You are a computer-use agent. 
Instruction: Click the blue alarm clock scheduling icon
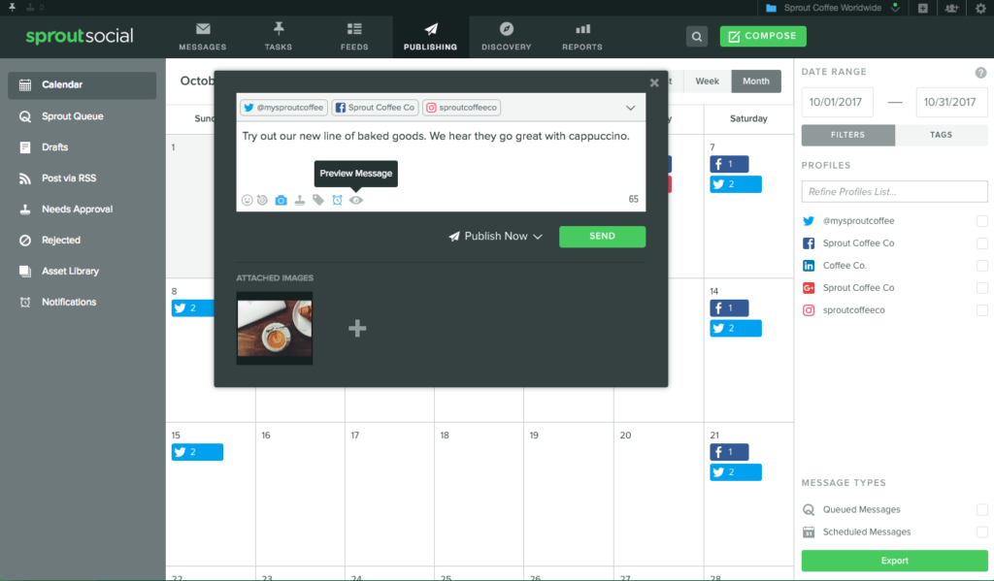[337, 200]
